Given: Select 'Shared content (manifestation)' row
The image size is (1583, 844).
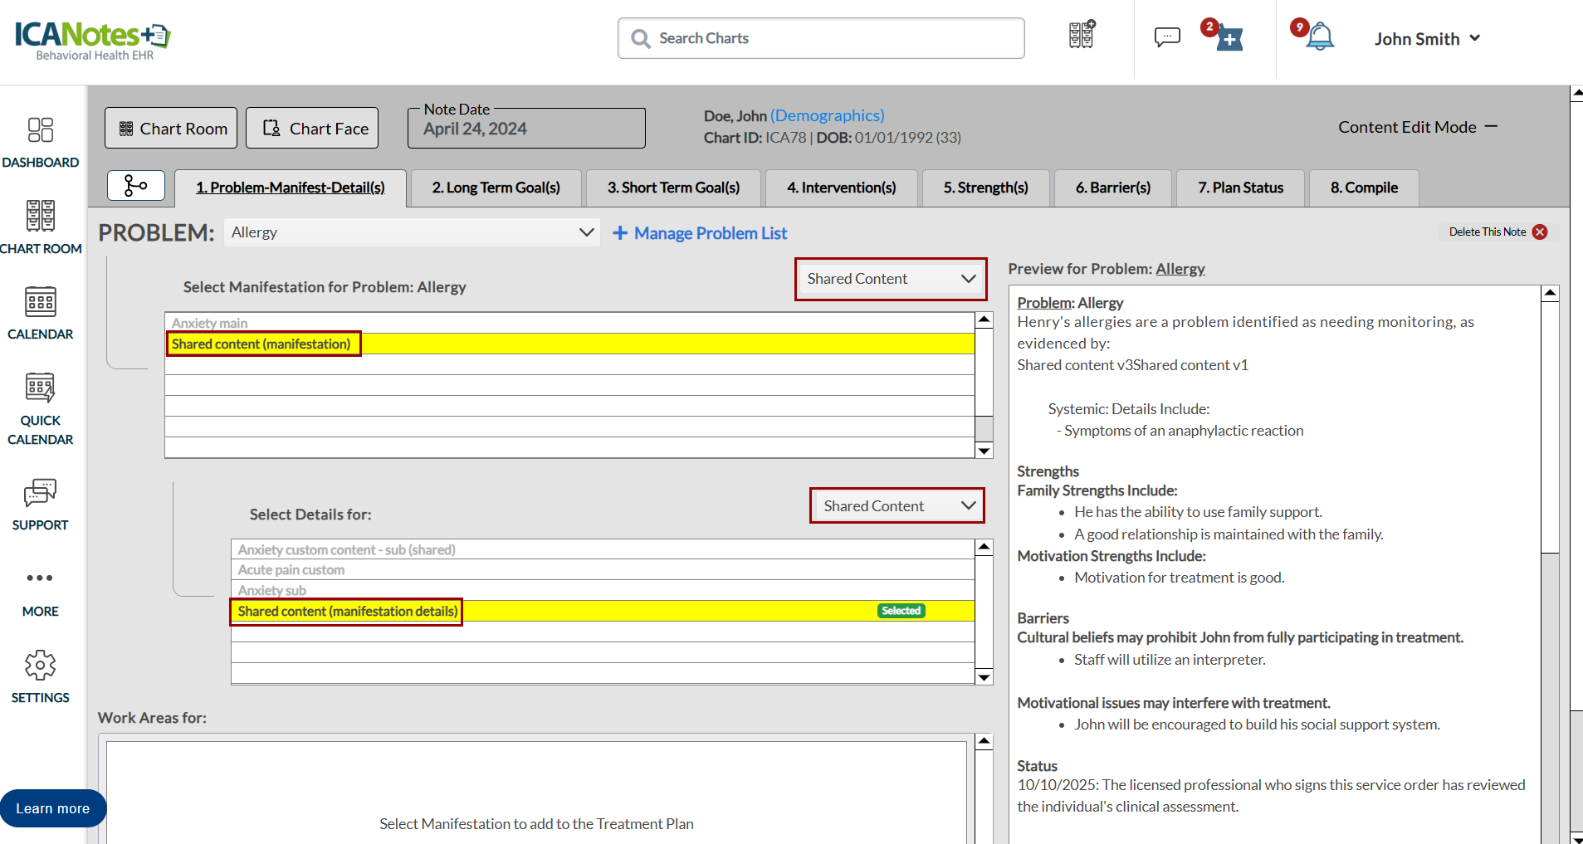Looking at the screenshot, I should (261, 344).
